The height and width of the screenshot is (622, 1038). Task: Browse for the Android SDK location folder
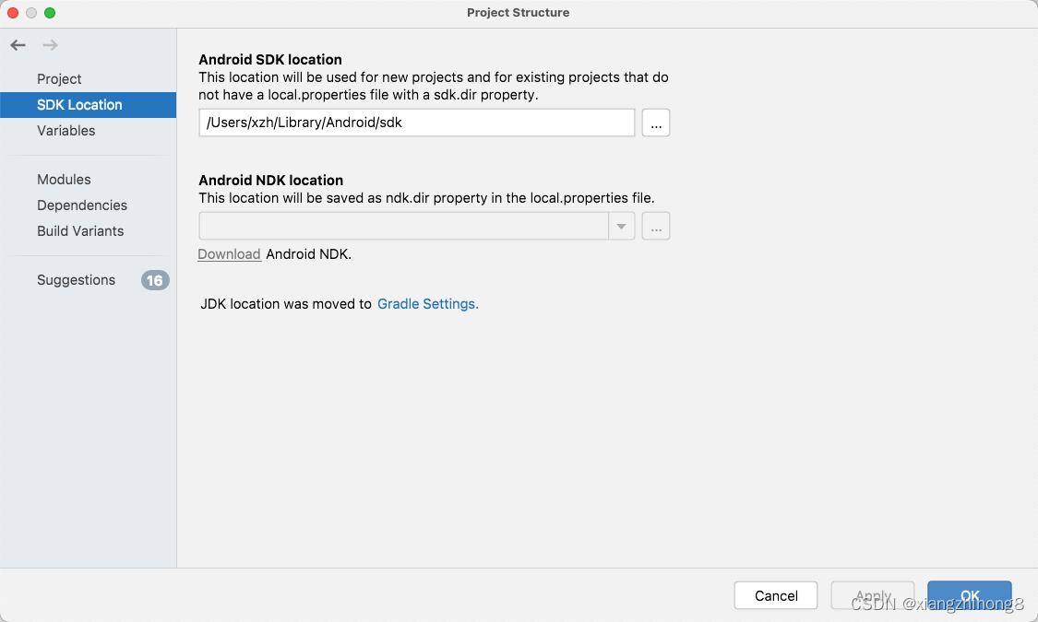[655, 123]
